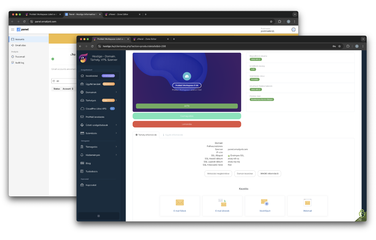Click the red Lemondás button

(187, 124)
